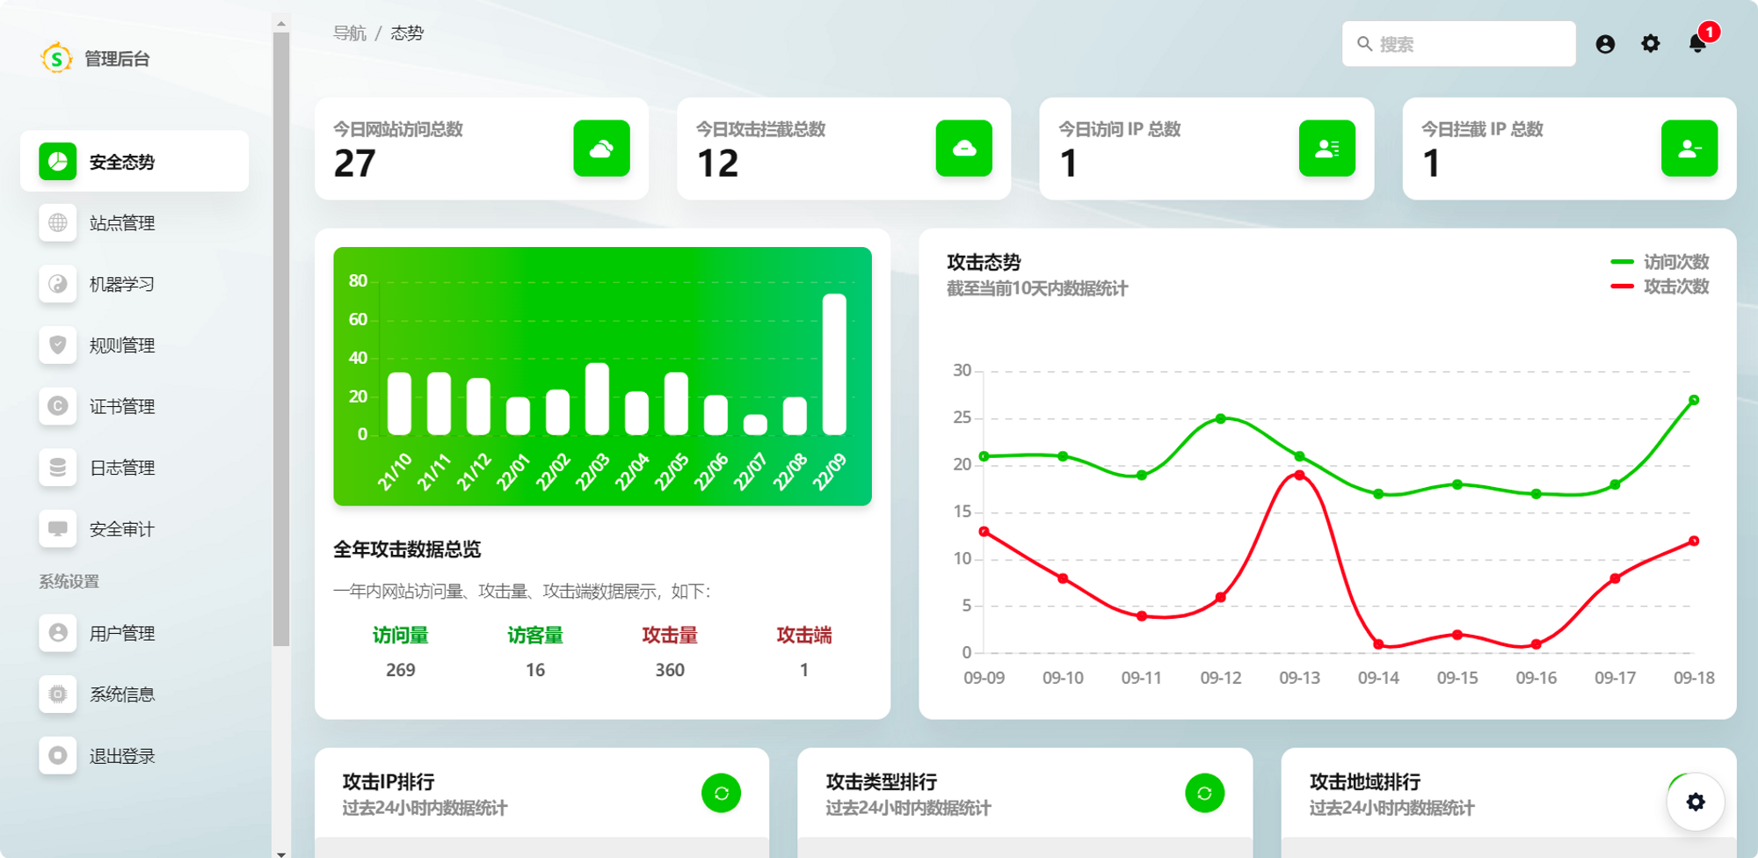Toggle the 攻击次数 legend series
This screenshot has width=1758, height=858.
point(1659,287)
